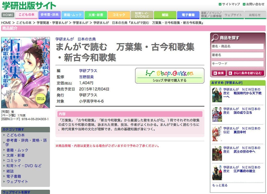Select 書籍・ムック in the category sidebar
The image size is (267, 194).
tap(17, 150)
